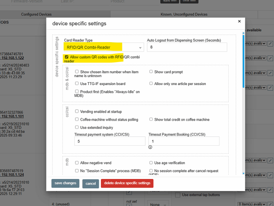The width and height of the screenshot is (274, 206).
Task: Toggle Coffee-machine without status polling
Action: pyautogui.click(x=77, y=120)
